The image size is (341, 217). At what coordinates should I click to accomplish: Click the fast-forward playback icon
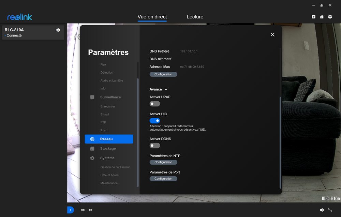[90, 210]
